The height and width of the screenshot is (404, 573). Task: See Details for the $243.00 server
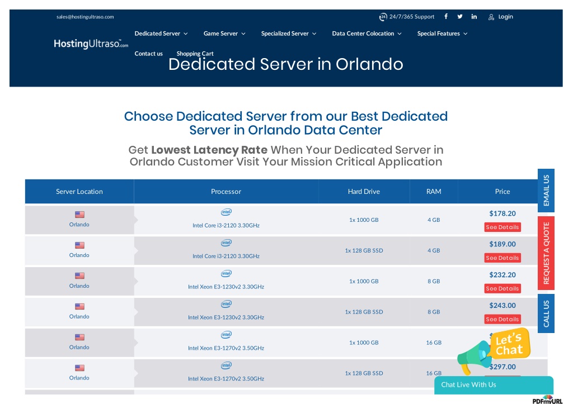coord(502,319)
